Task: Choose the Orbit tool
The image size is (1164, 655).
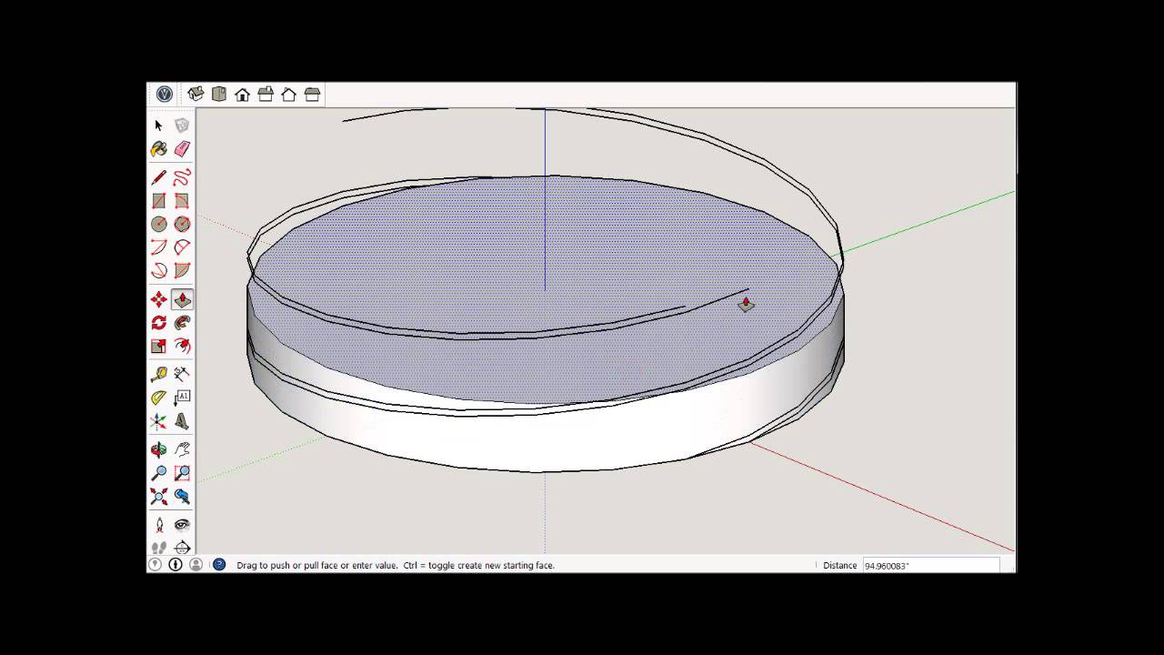Action: [159, 449]
